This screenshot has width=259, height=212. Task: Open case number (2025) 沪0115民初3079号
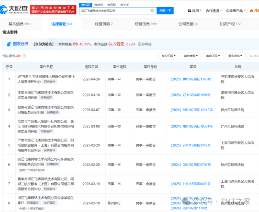click(x=191, y=145)
